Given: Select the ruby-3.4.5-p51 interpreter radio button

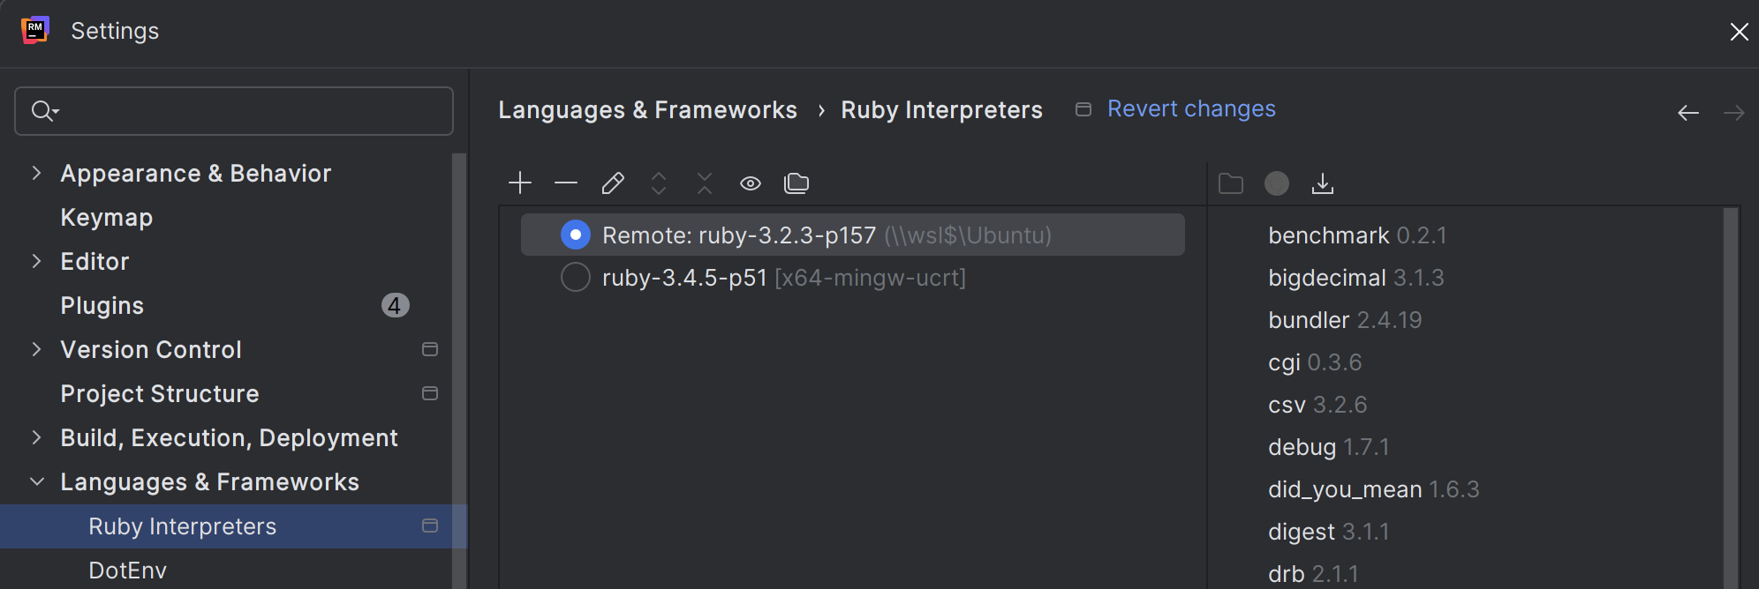Looking at the screenshot, I should pos(575,276).
